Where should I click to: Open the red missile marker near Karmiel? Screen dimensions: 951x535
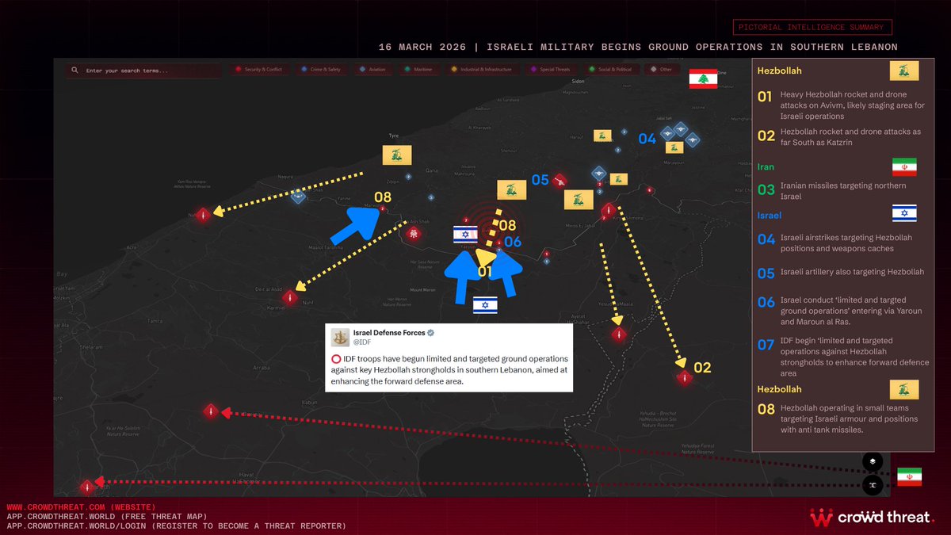pos(290,297)
